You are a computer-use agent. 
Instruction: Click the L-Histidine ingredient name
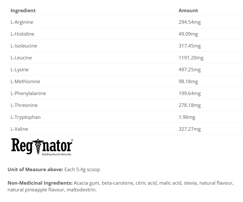[x=22, y=34]
